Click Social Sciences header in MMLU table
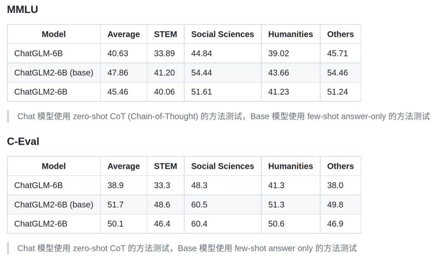 tap(222, 34)
